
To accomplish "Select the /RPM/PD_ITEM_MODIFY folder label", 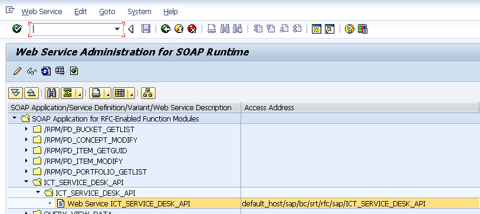I will pyautogui.click(x=83, y=161).
